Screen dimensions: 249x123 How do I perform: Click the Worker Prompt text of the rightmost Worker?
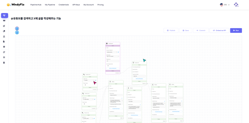point(176,105)
